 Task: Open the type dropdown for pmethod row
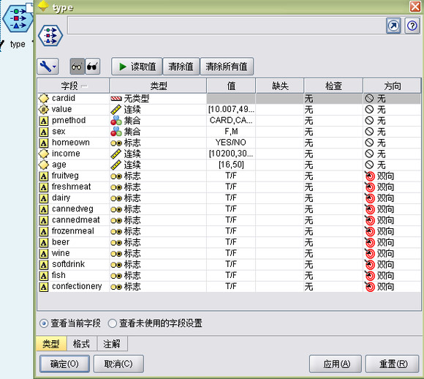coord(158,121)
